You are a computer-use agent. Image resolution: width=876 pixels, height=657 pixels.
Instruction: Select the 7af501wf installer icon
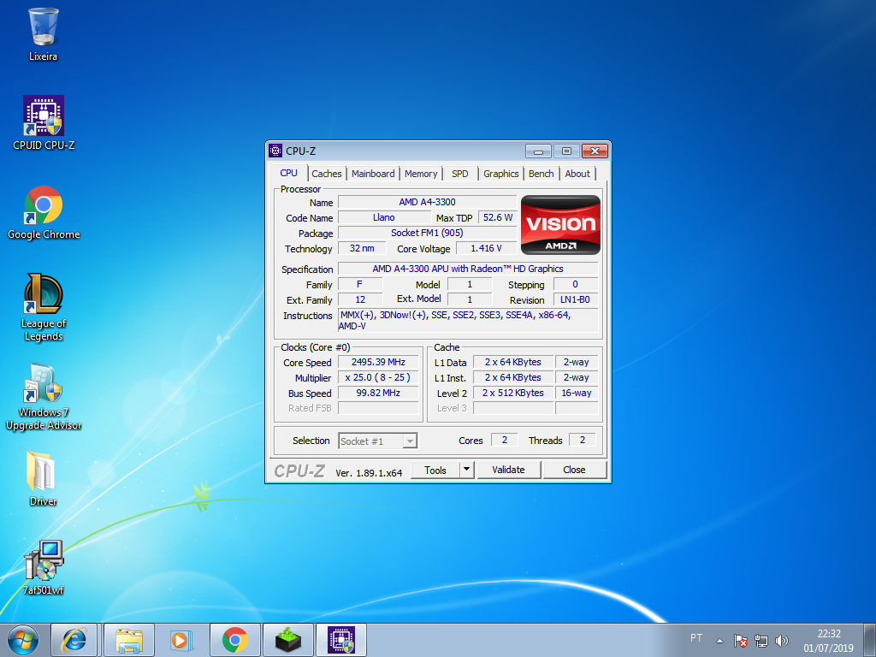pos(43,568)
